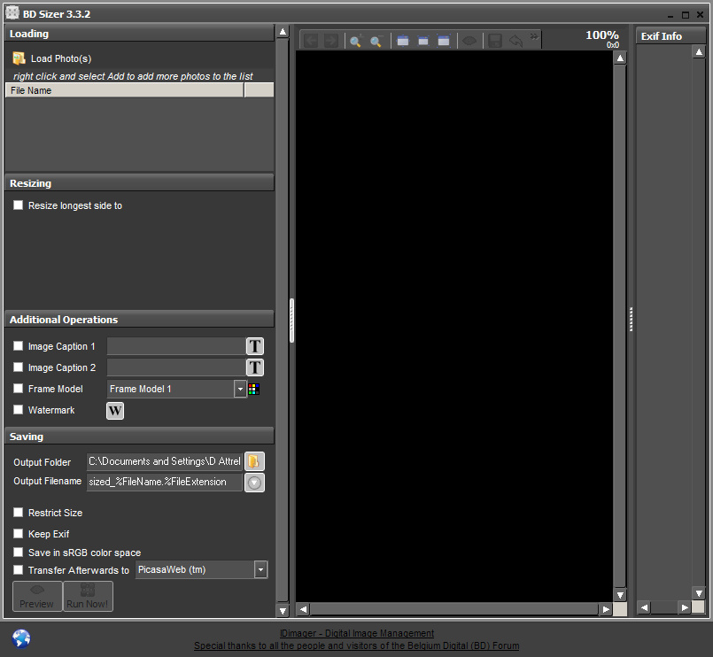
Task: Click Exif Info horizontal scroll right arrow
Action: [x=685, y=607]
